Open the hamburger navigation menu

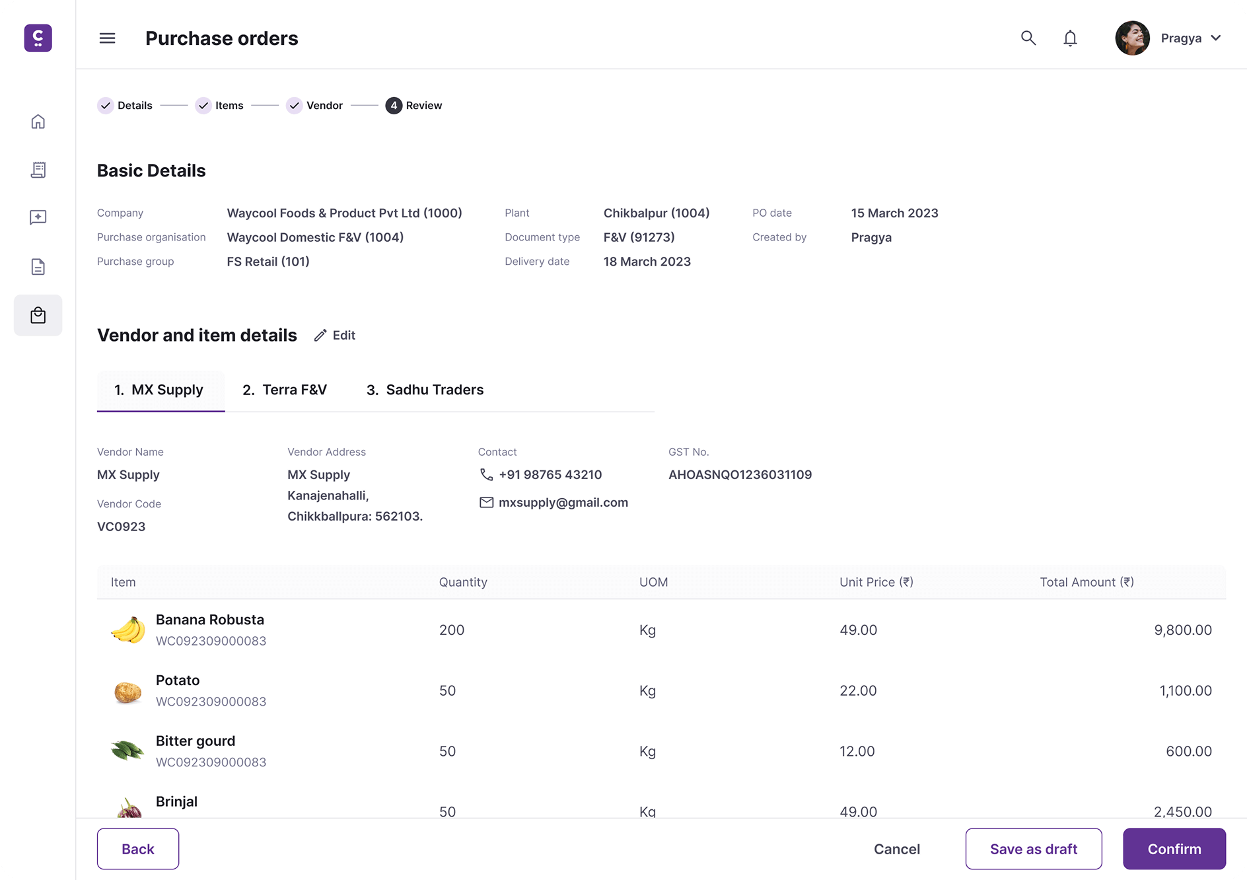point(107,38)
